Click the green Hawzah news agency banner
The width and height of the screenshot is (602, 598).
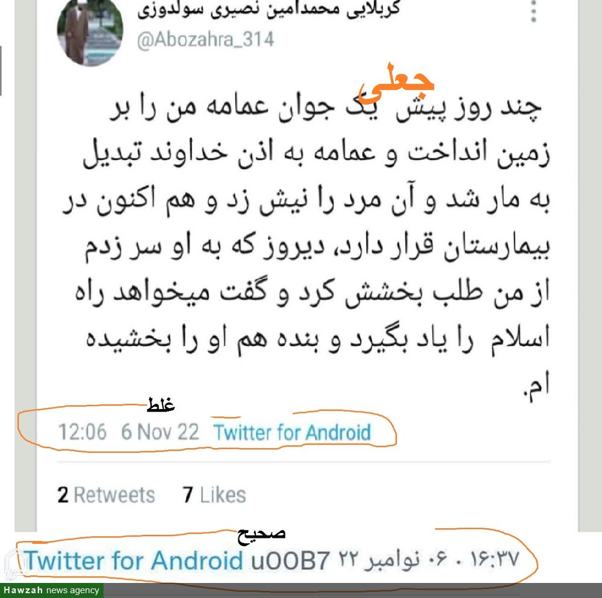51,590
